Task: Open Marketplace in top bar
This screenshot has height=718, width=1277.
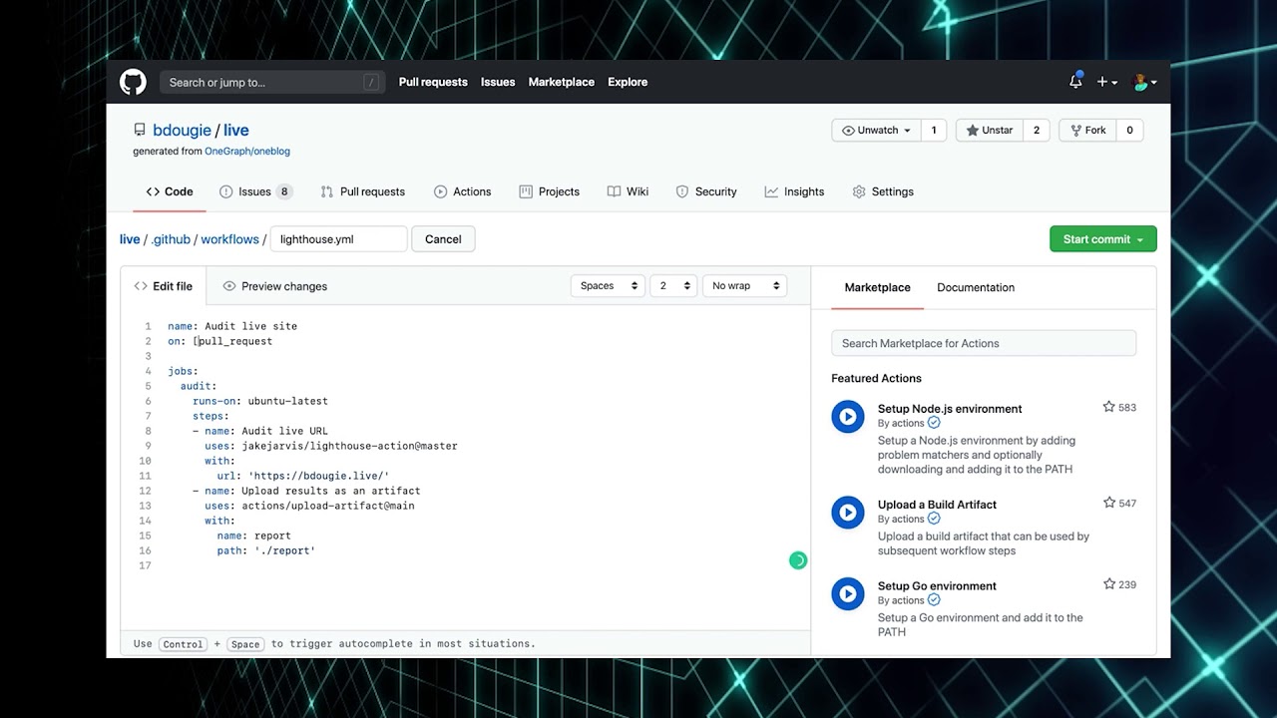Action: tap(562, 82)
